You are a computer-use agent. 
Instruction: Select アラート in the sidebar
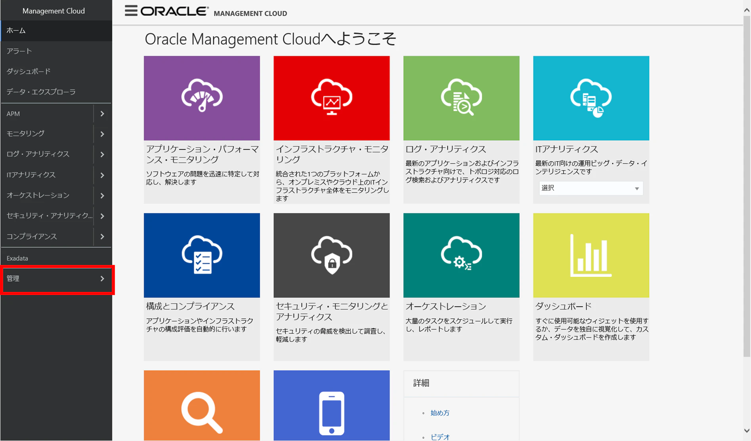[x=56, y=51]
